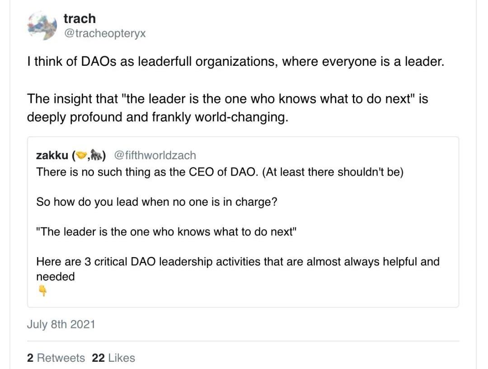The image size is (488, 369).
Task: Click the gorilla emoji in zakku's name
Action: [97, 155]
